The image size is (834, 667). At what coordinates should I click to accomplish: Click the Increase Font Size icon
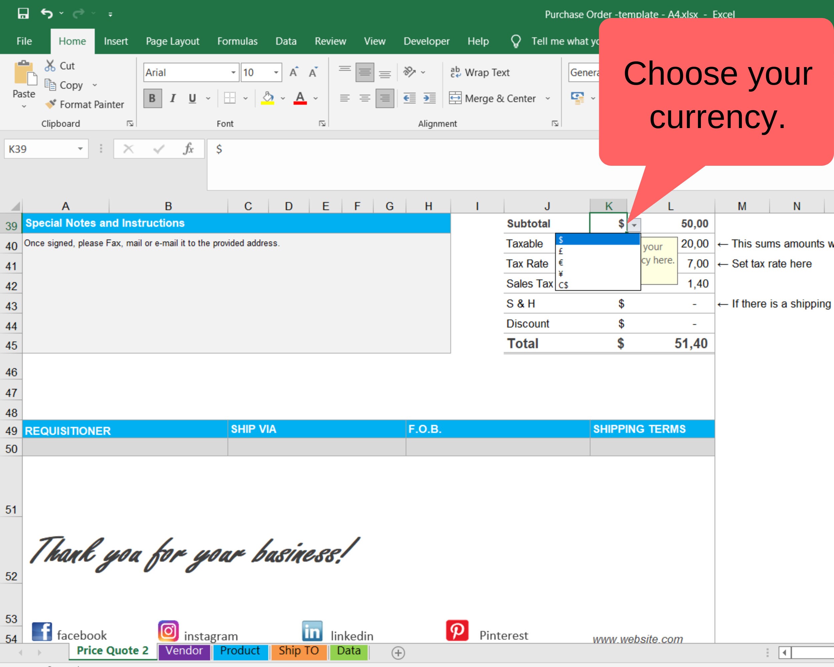(294, 71)
